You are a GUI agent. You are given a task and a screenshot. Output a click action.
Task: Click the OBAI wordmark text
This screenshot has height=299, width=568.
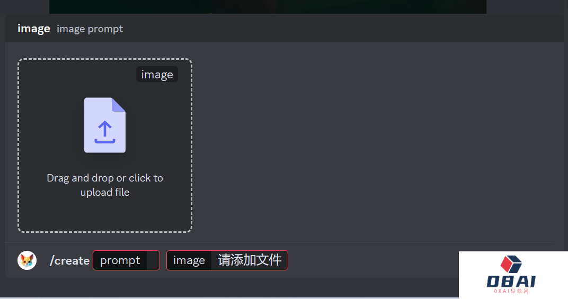[x=511, y=281]
